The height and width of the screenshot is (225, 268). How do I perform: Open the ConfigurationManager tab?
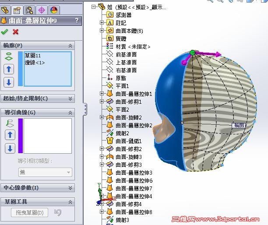[29, 10]
